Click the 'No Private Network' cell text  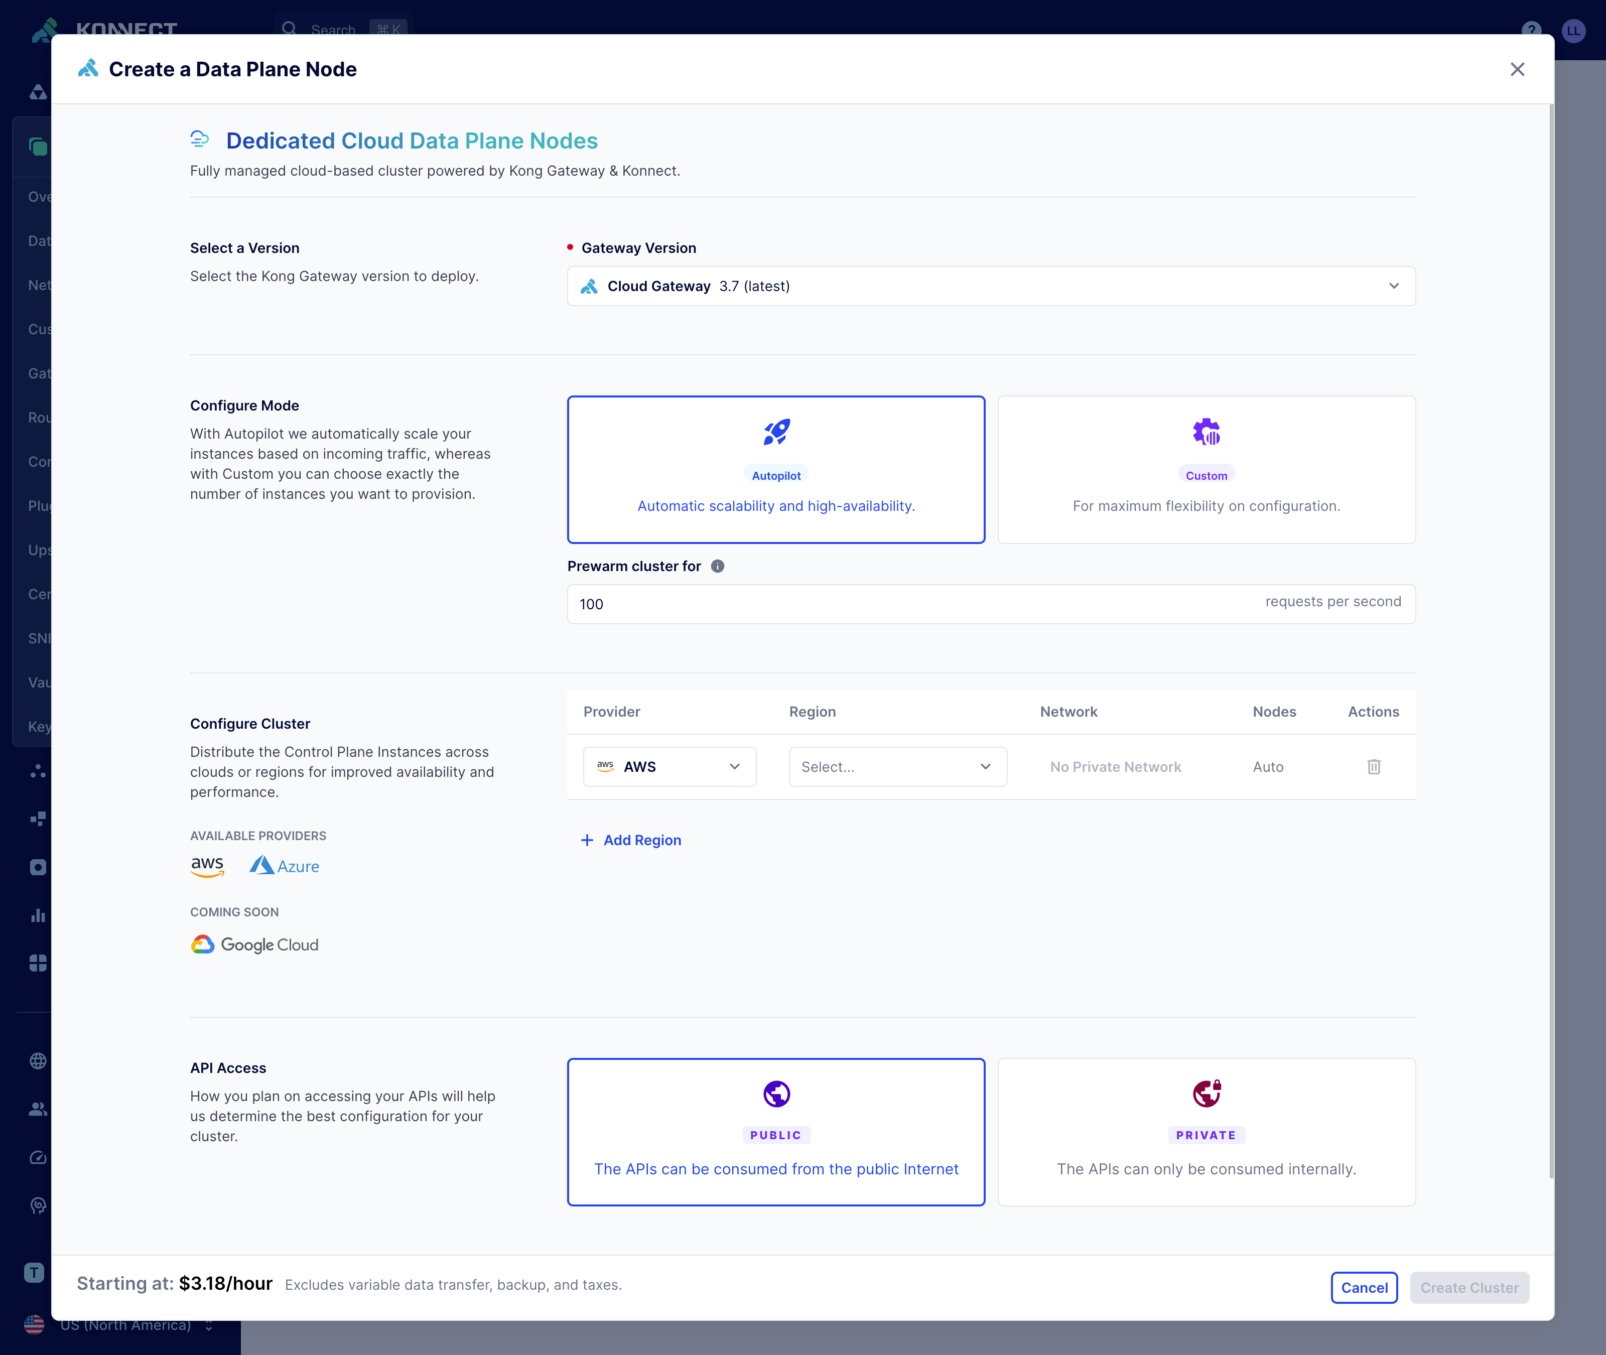point(1115,767)
